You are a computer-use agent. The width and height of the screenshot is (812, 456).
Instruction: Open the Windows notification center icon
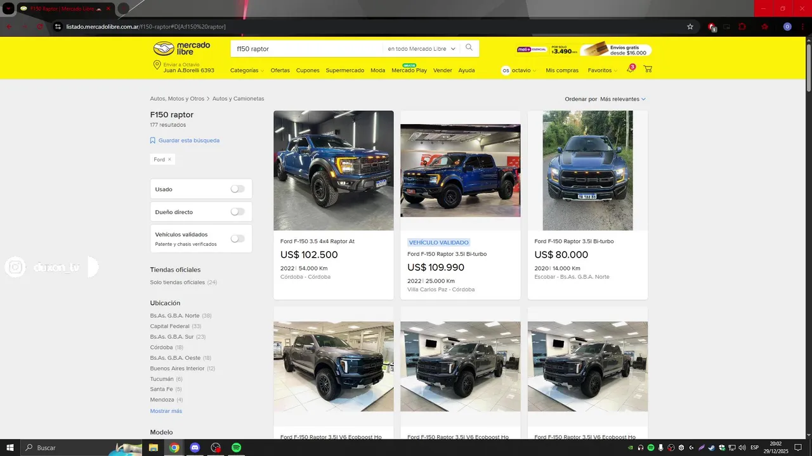tap(798, 448)
